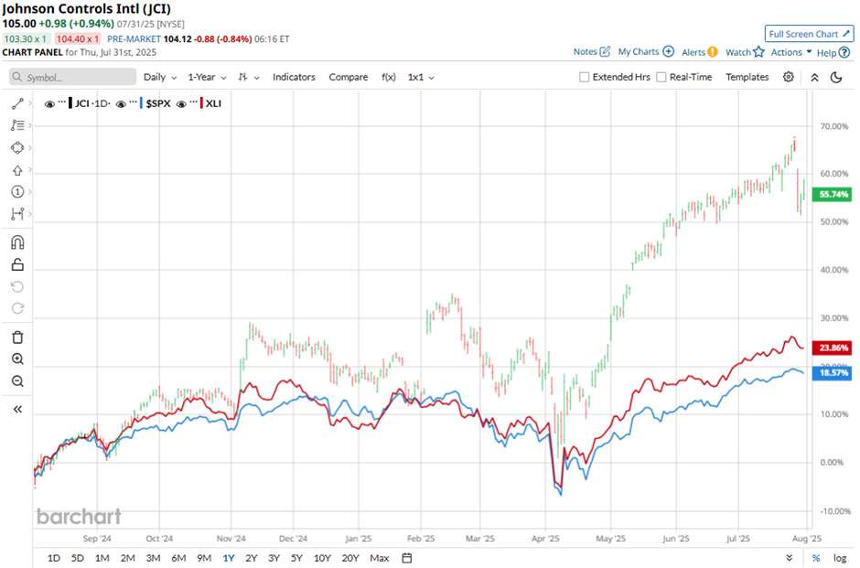Add to My Charts plus icon

tap(668, 51)
